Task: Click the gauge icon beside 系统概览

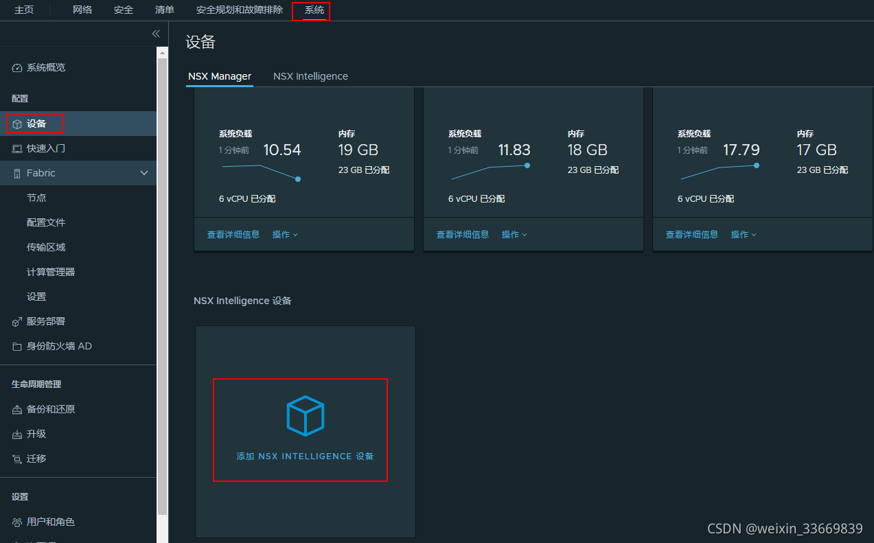Action: [17, 68]
